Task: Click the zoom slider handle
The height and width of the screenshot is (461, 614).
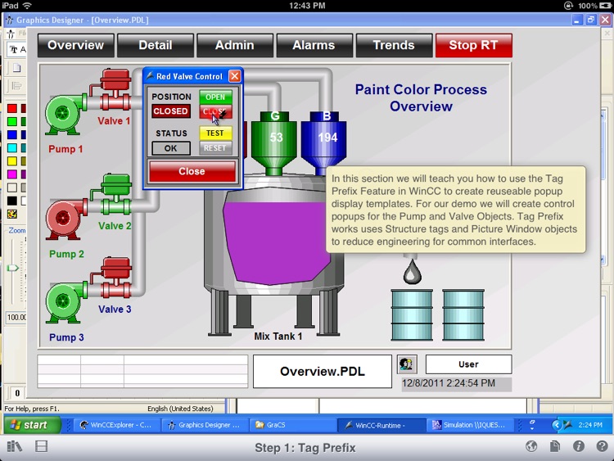Action: 12,268
